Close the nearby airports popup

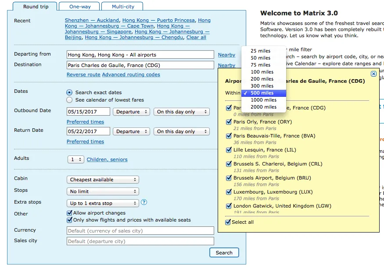373,74
